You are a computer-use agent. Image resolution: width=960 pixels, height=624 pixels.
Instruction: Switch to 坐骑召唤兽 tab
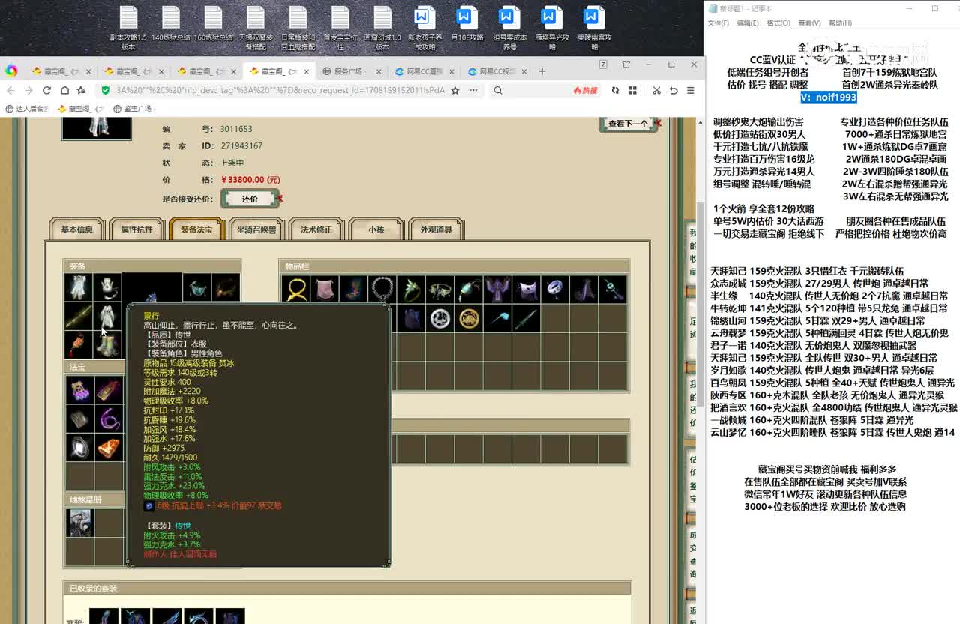click(x=256, y=229)
